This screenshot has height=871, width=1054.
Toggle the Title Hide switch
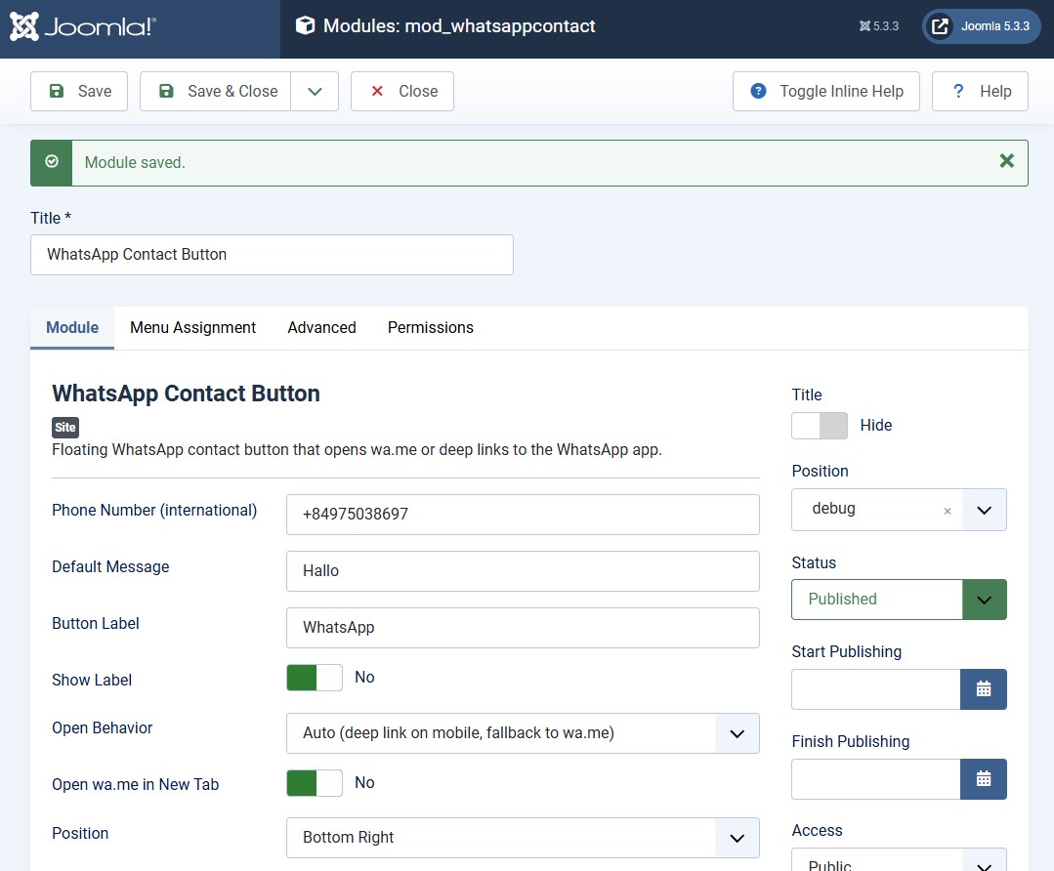point(820,426)
